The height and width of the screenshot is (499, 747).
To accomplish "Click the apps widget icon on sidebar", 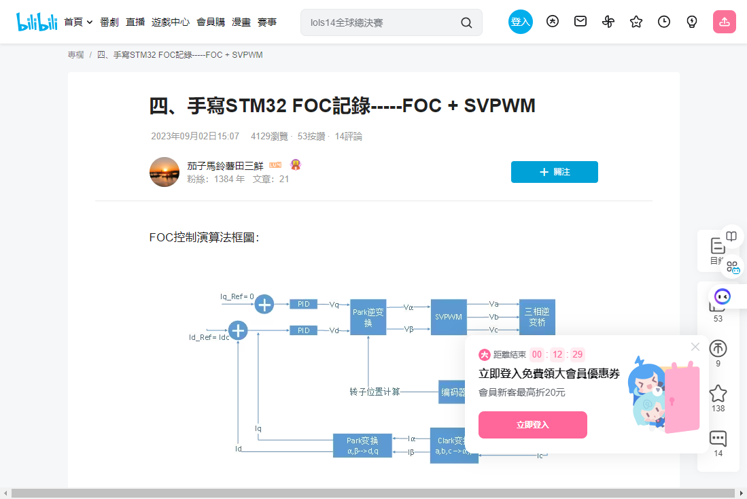I will click(x=733, y=267).
